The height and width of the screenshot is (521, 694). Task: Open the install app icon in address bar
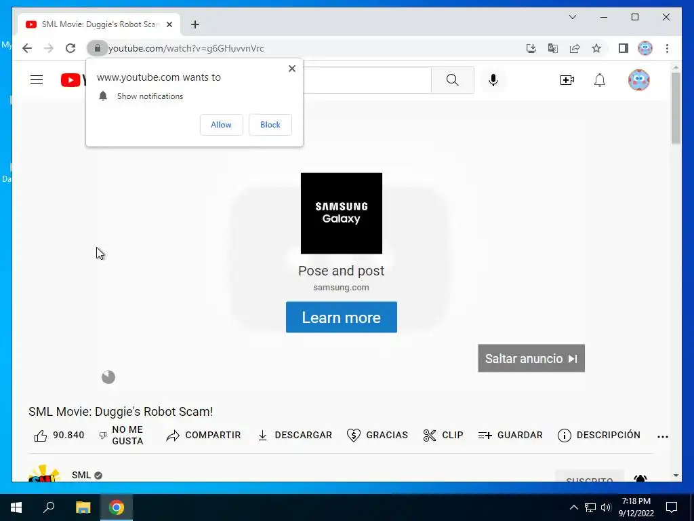click(x=531, y=48)
